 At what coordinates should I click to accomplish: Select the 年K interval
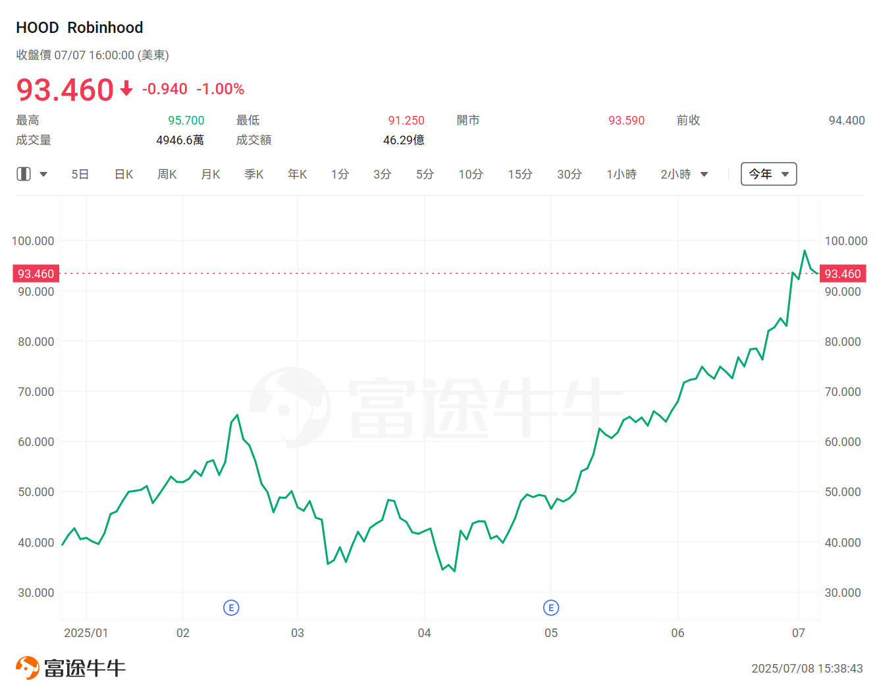point(297,174)
